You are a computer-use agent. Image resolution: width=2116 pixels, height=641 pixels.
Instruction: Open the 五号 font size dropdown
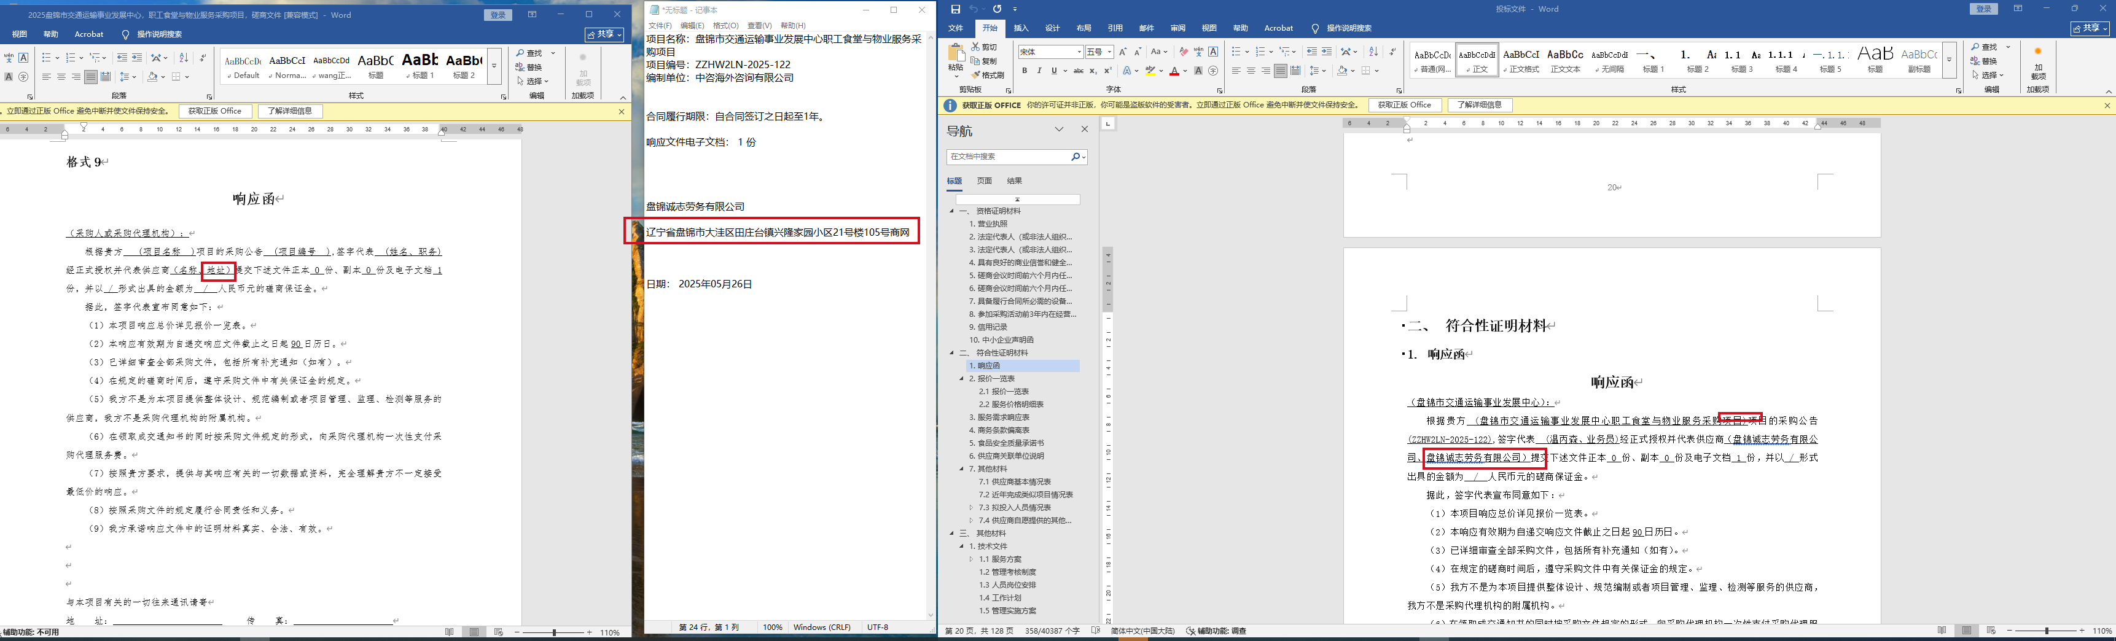(1109, 52)
